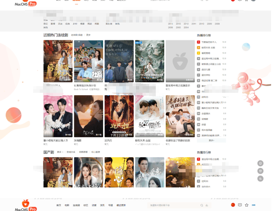Open the 深情眼 drama title link

pyautogui.click(x=78, y=140)
